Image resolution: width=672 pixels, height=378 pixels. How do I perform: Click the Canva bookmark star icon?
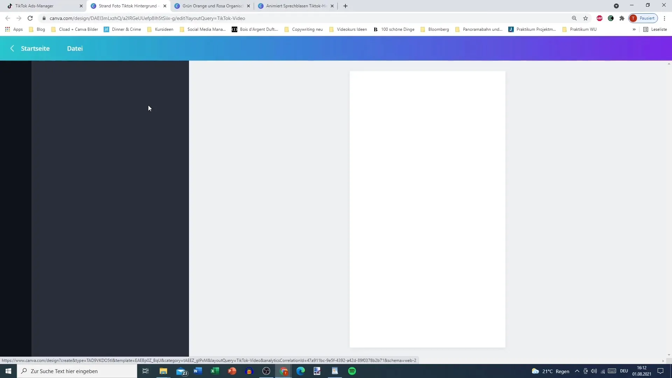(585, 18)
